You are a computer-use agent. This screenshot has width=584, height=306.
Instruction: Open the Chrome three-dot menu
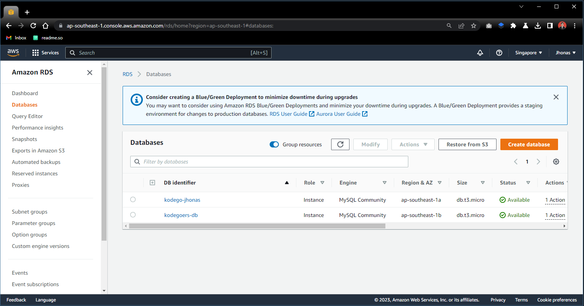point(574,26)
